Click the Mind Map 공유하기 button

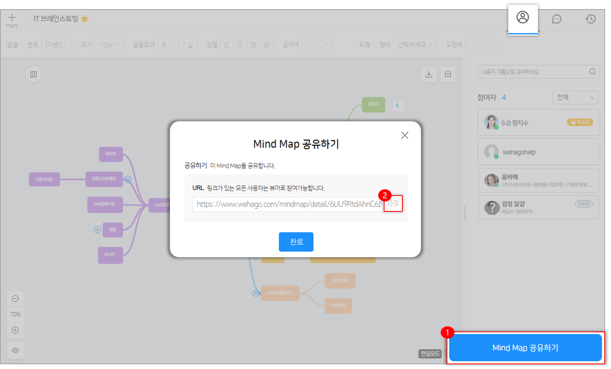click(x=525, y=348)
